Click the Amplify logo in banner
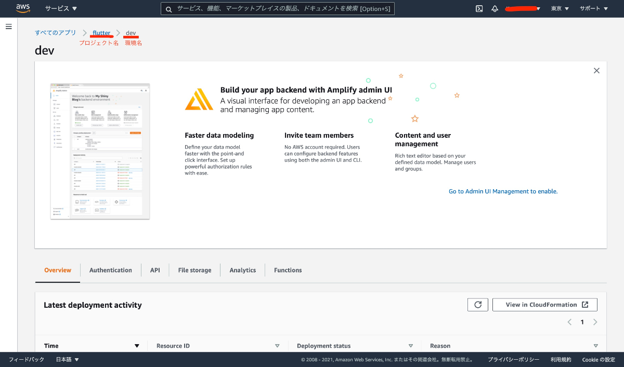 199,99
